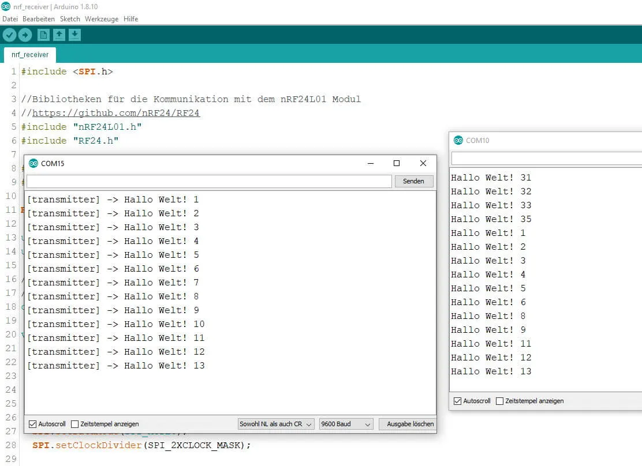Click the Open sketch toolbar icon

click(x=59, y=35)
